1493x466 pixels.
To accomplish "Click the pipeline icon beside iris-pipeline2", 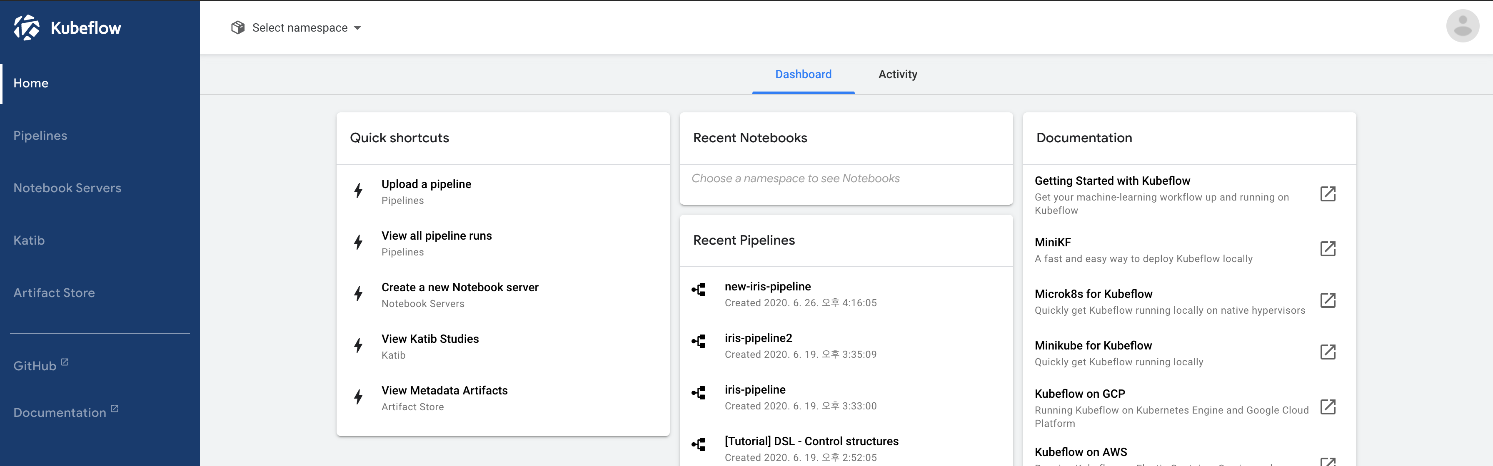I will pos(699,341).
